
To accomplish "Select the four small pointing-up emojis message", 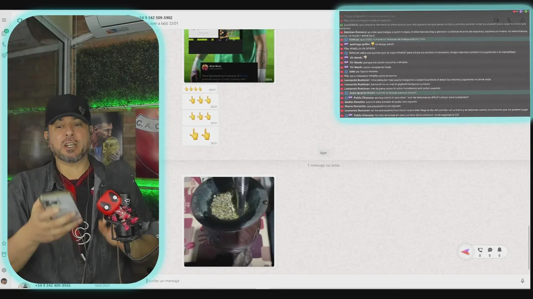I will (x=200, y=89).
